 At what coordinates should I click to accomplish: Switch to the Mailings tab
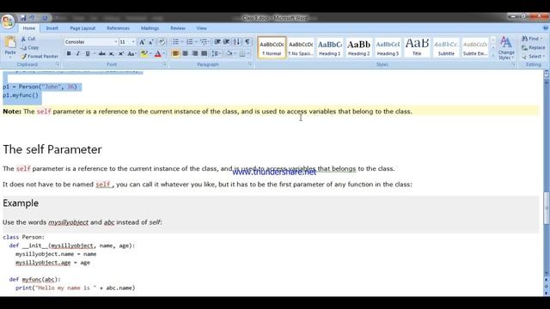pos(150,28)
